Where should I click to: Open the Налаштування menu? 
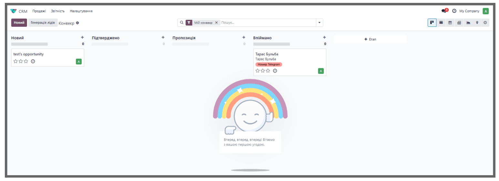[81, 11]
